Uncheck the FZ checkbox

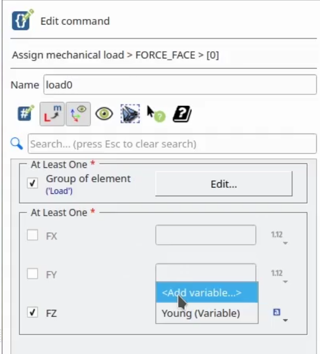click(x=32, y=312)
